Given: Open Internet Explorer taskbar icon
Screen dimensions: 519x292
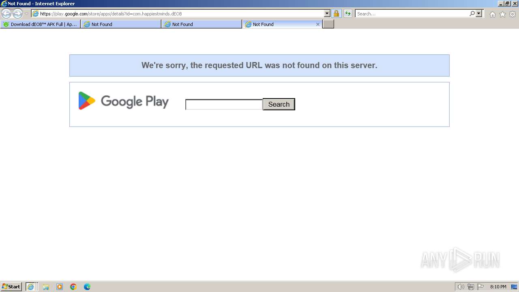Looking at the screenshot, I should 31,287.
